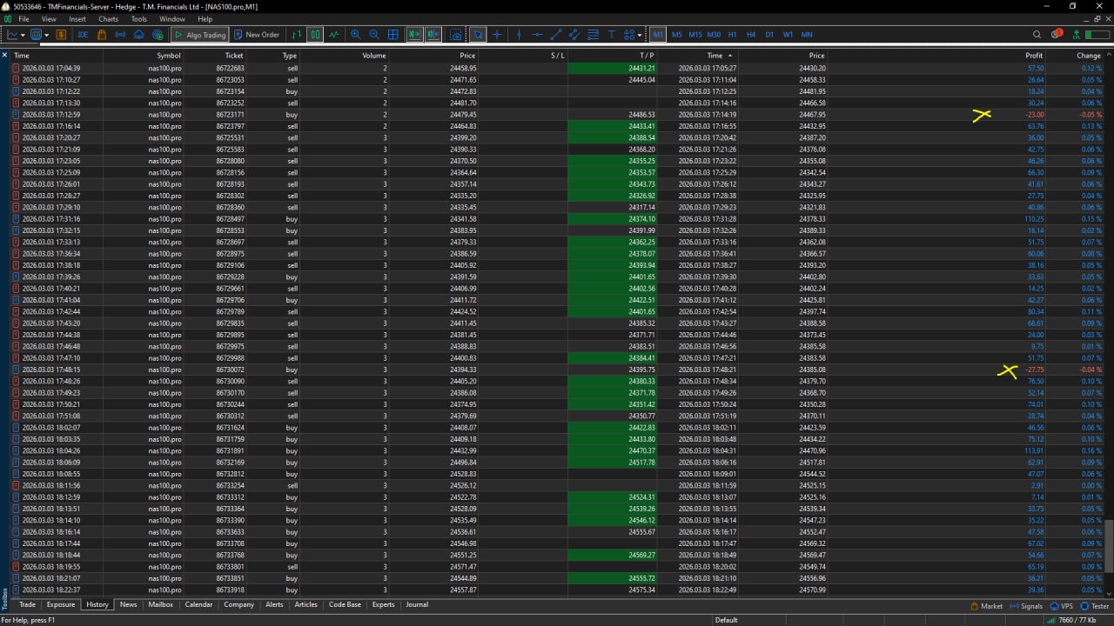Take a chart screenshot with camera icon
The width and height of the screenshot is (1114, 626).
tap(456, 35)
